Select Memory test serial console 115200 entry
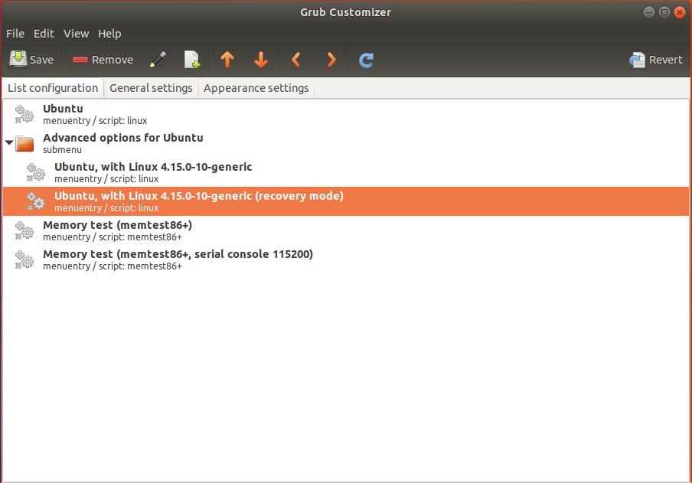The width and height of the screenshot is (692, 483). tap(178, 259)
